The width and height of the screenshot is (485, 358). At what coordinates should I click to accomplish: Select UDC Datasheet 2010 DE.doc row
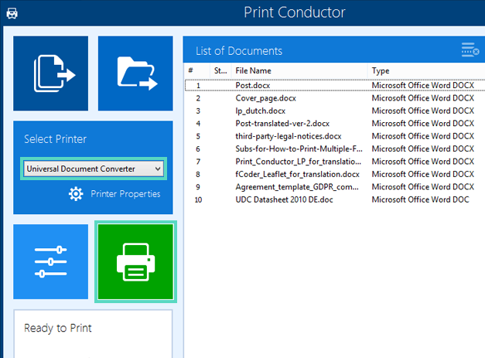[335, 199]
